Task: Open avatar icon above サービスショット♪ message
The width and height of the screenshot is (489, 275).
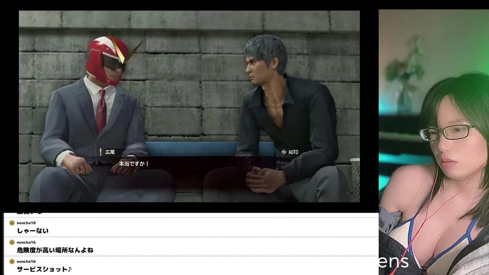Action: pos(12,261)
